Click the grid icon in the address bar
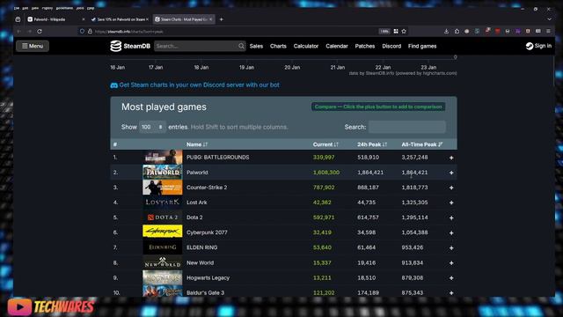Viewport: 563px width, 317px height. (x=396, y=32)
